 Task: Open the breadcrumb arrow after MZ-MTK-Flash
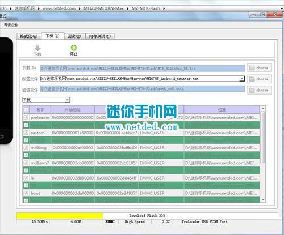tap(164, 8)
